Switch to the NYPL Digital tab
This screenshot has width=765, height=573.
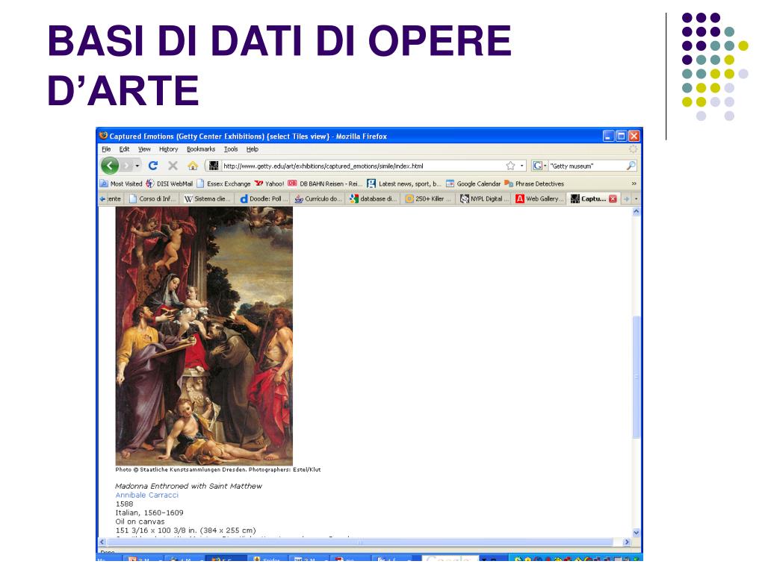[484, 198]
